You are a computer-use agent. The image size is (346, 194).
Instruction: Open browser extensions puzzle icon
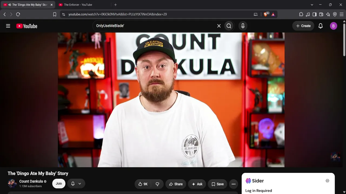pyautogui.click(x=301, y=14)
